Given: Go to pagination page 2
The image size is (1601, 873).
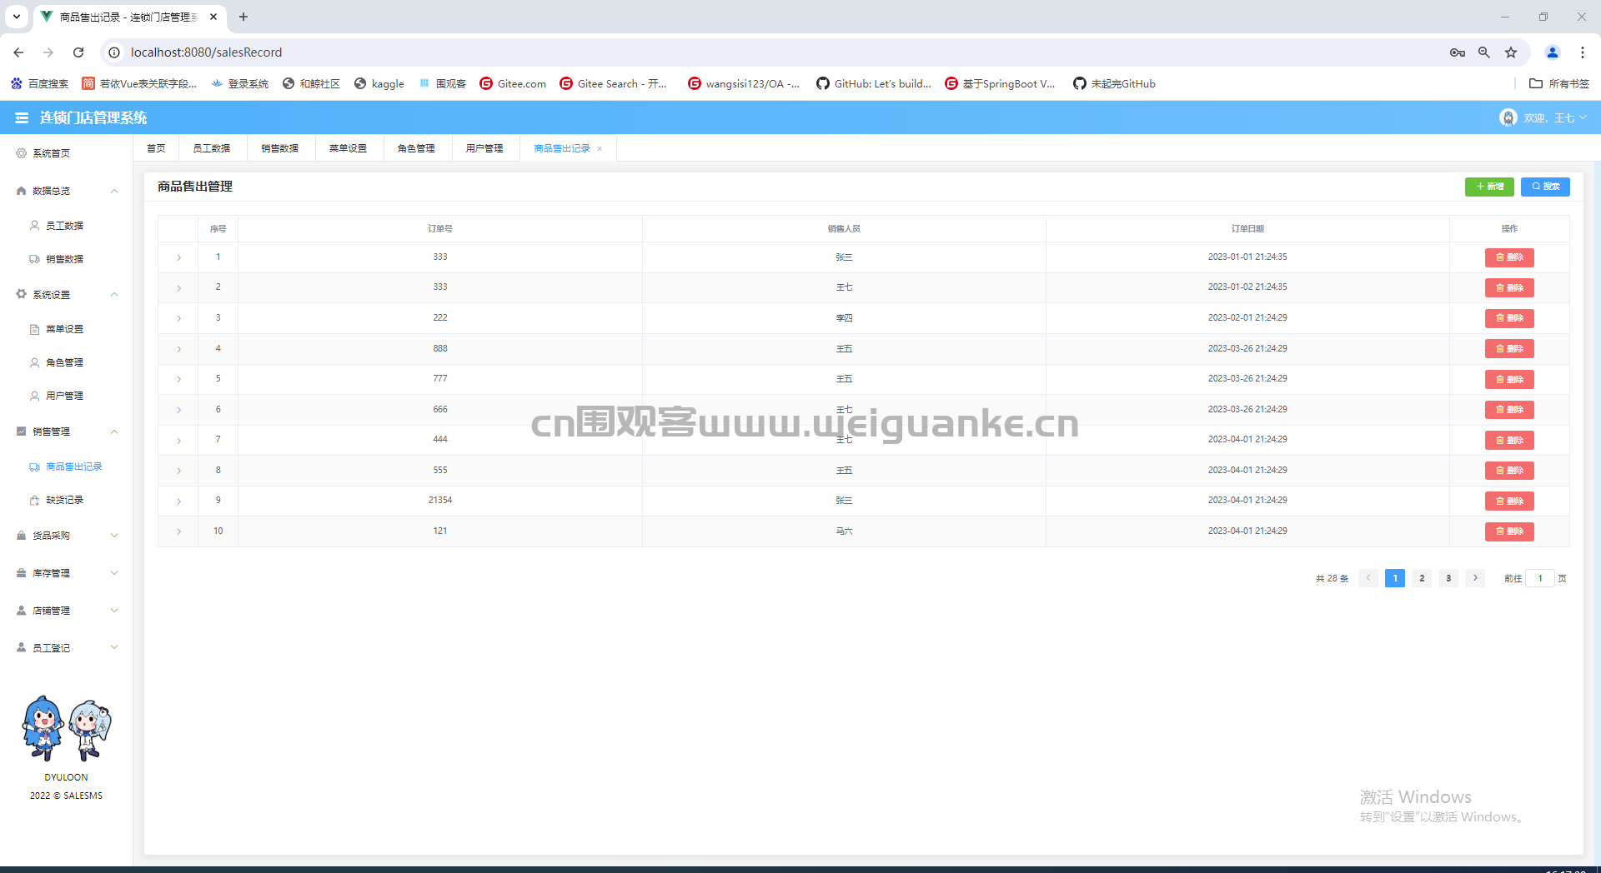Looking at the screenshot, I should pyautogui.click(x=1422, y=578).
